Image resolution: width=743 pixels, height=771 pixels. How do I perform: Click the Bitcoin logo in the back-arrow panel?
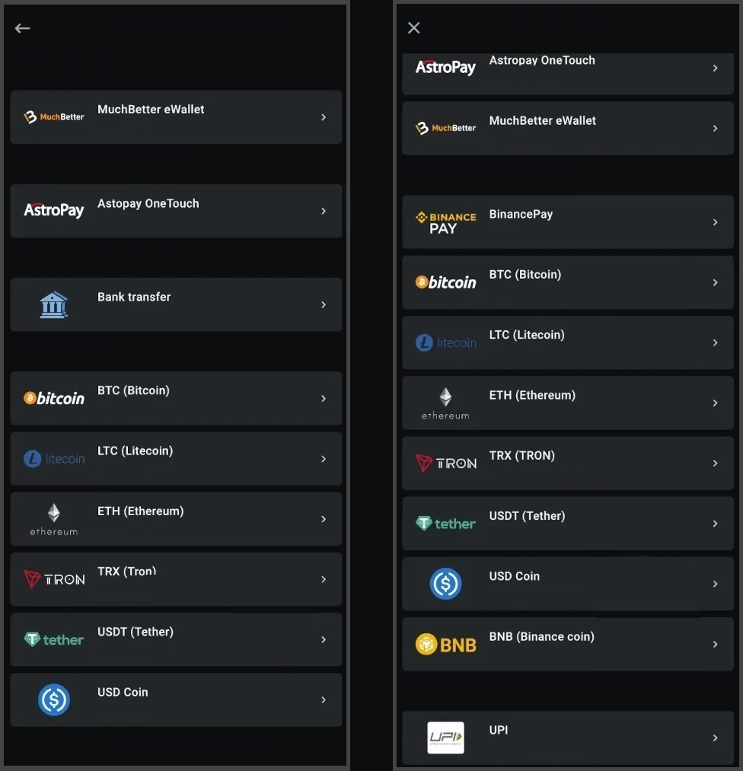coord(54,398)
